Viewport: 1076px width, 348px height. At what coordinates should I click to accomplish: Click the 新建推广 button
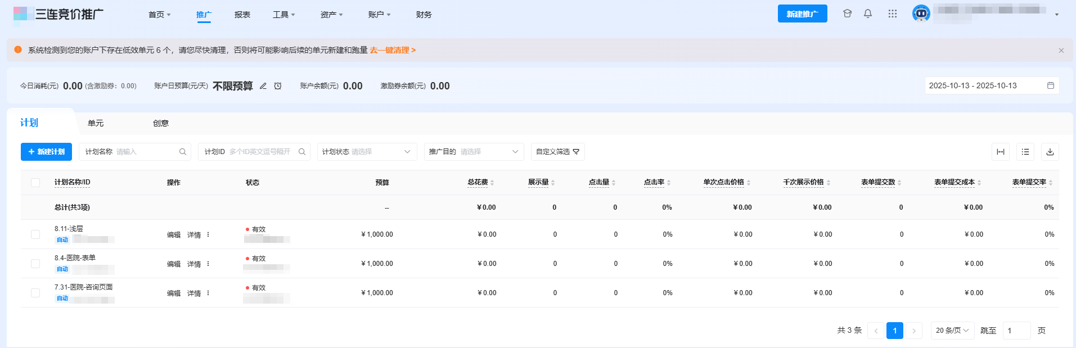[x=803, y=13]
